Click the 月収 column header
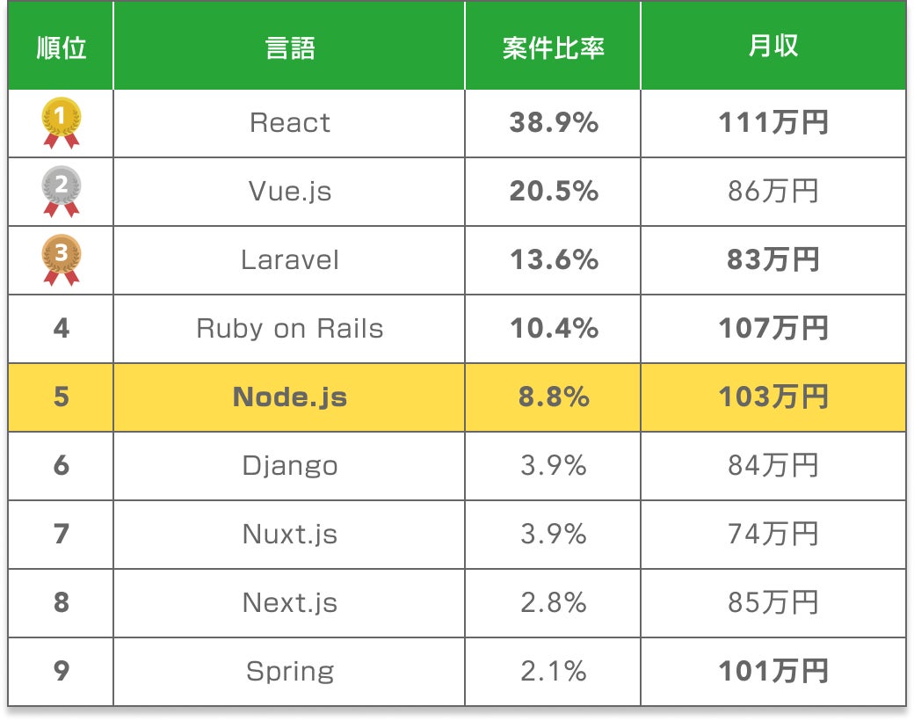The width and height of the screenshot is (914, 721). pyautogui.click(x=773, y=47)
